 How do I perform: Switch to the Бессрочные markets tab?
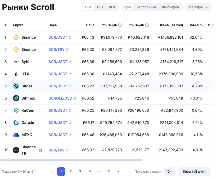(x=147, y=7)
